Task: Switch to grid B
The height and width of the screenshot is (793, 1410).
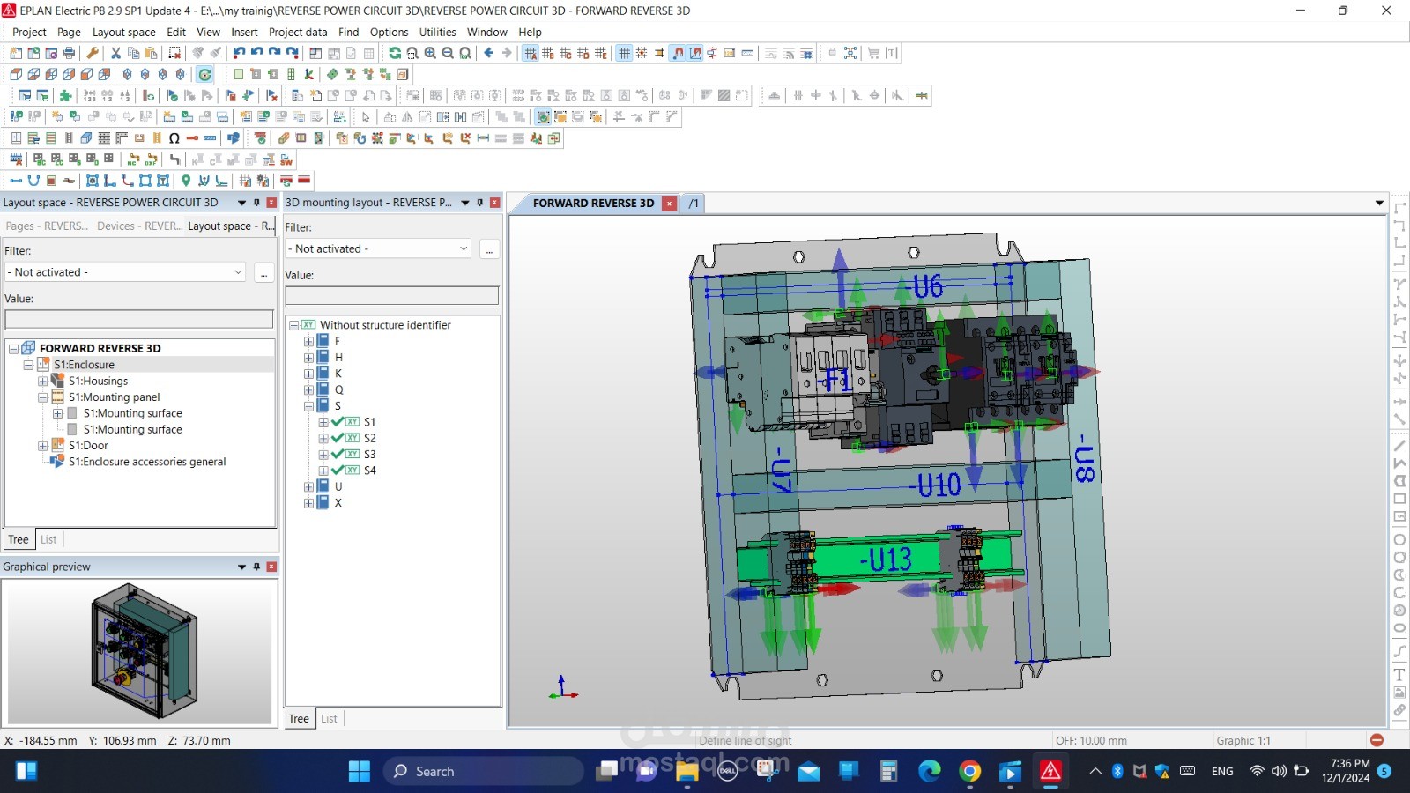Action: [x=548, y=53]
